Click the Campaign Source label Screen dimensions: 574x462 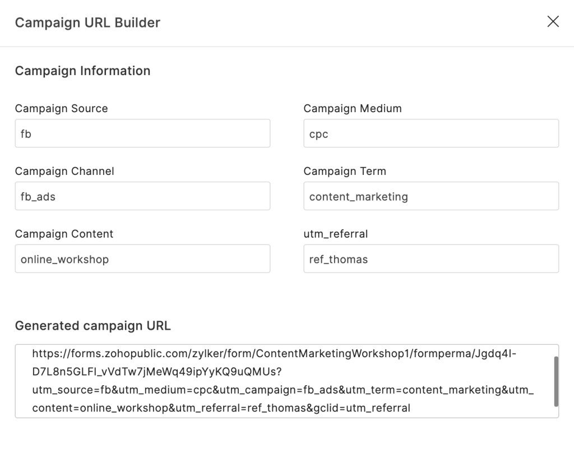tap(62, 108)
